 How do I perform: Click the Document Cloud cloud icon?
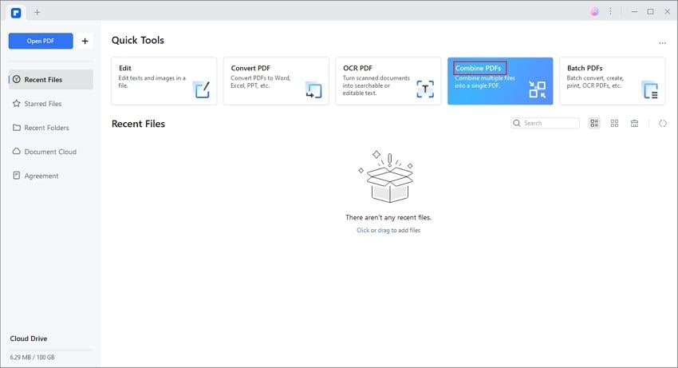(17, 152)
